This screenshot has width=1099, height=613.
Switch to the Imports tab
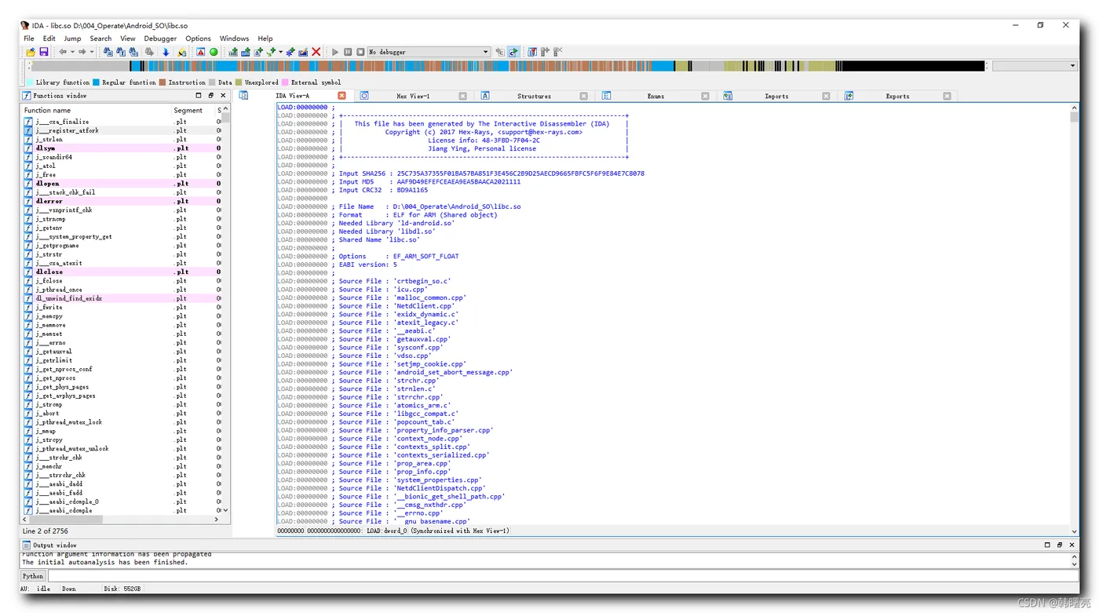coord(776,96)
